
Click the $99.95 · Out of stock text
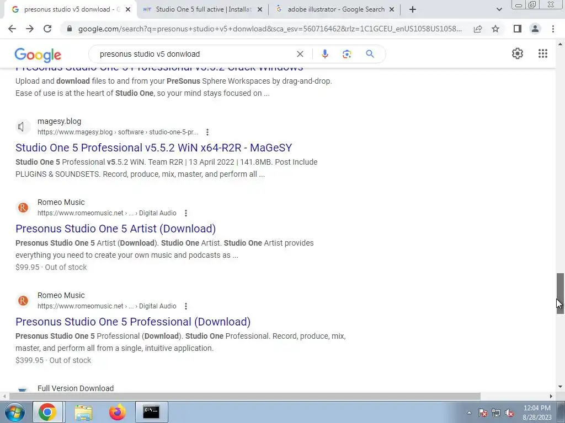(x=51, y=267)
